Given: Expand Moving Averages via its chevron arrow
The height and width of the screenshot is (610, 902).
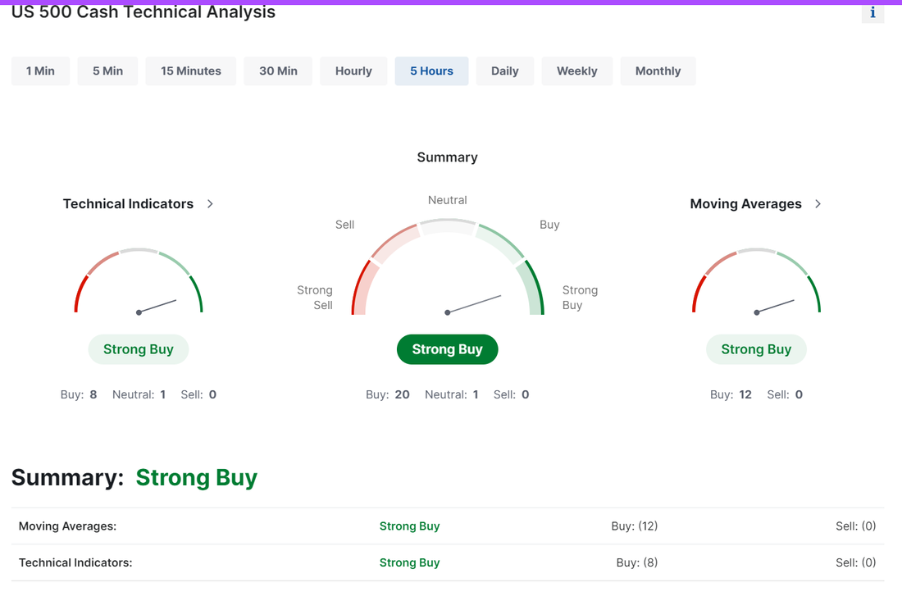Looking at the screenshot, I should pos(818,203).
